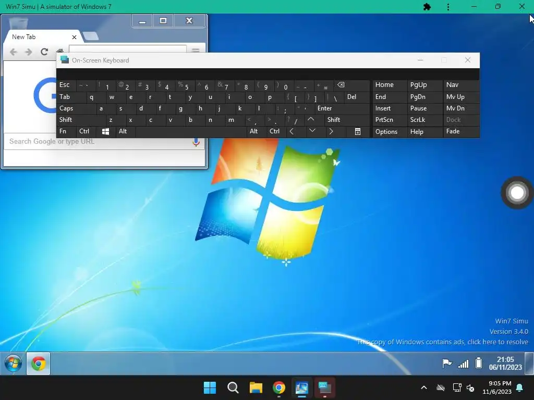Open a new Chrome tab
534x400 pixels.
pyautogui.click(x=91, y=36)
